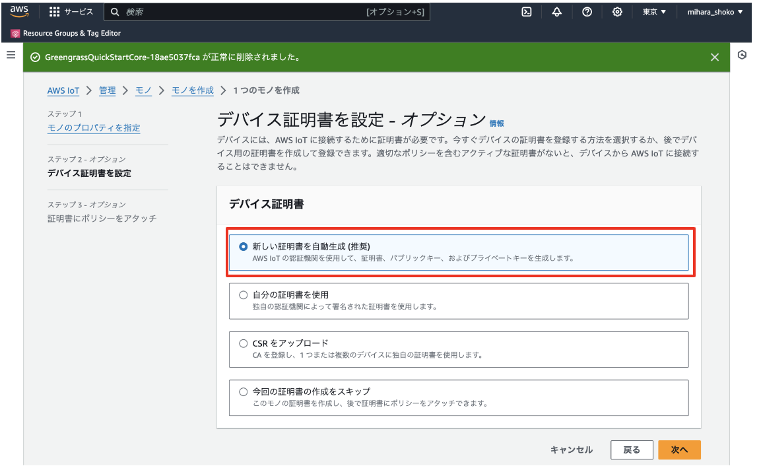This screenshot has height=470, width=759.
Task: Select 今回の証明書の作成をスキップ option
Action: (244, 391)
